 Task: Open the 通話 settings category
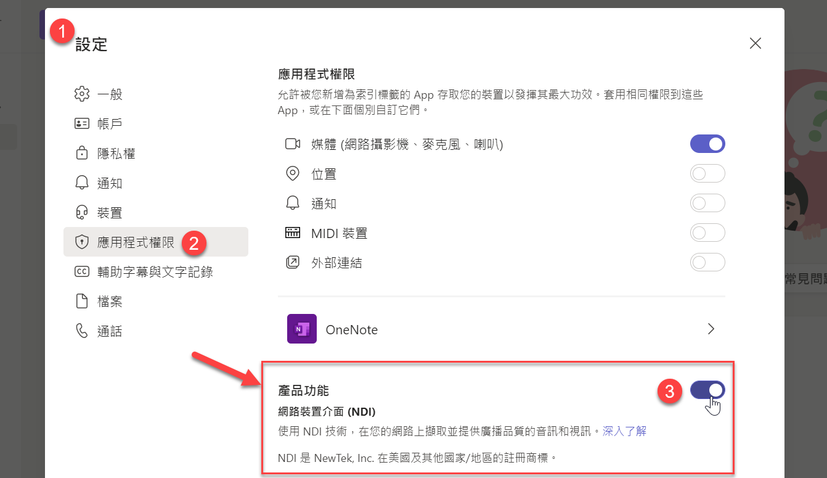point(156,331)
